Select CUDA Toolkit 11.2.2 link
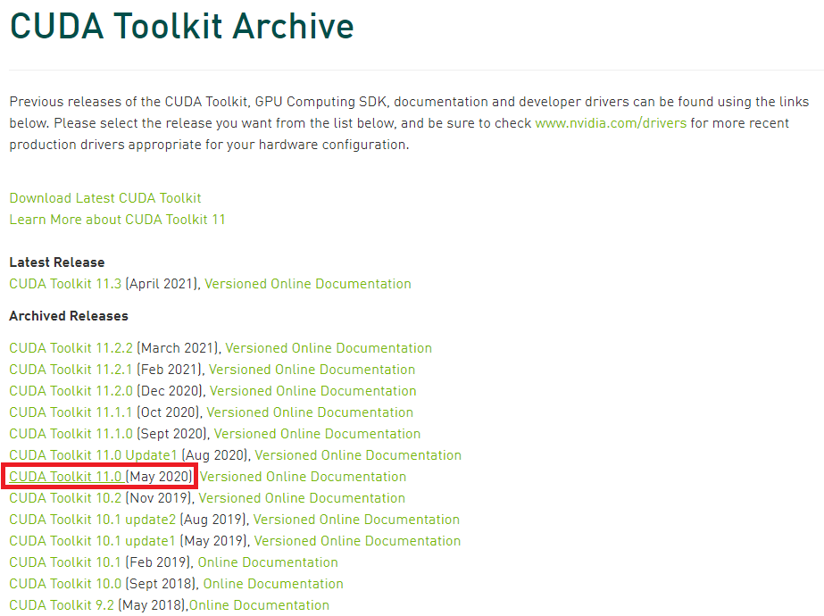824x616 pixels. point(71,348)
